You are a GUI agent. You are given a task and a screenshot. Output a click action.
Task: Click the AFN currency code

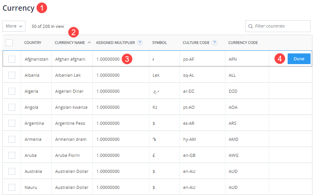click(233, 59)
